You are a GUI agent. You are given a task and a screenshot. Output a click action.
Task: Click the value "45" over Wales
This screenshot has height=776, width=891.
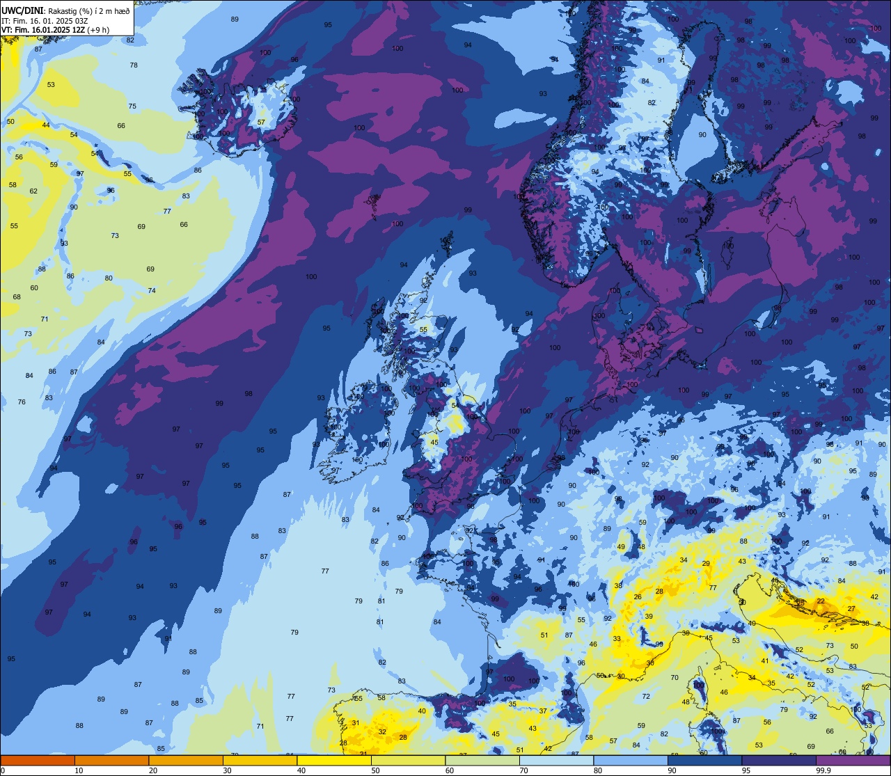[x=434, y=443]
